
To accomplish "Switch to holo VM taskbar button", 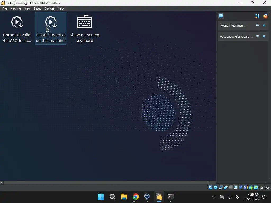I will [x=159, y=197].
